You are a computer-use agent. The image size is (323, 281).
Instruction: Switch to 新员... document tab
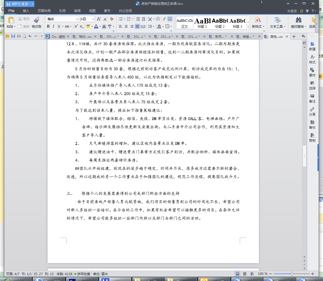pos(221,36)
